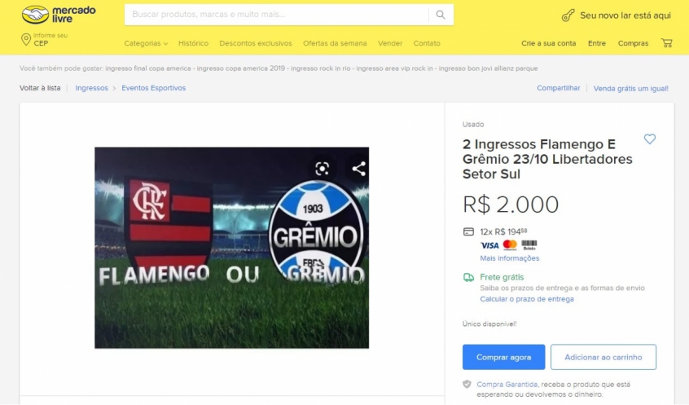Image resolution: width=689 pixels, height=405 pixels.
Task: Click the Comprar agora button
Action: [x=503, y=357]
